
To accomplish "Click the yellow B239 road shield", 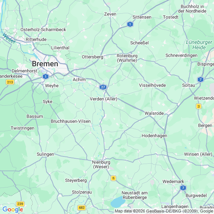I will (x=20, y=204).
